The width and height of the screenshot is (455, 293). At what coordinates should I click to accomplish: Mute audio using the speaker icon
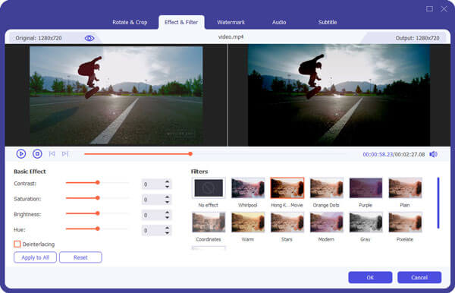coord(433,154)
